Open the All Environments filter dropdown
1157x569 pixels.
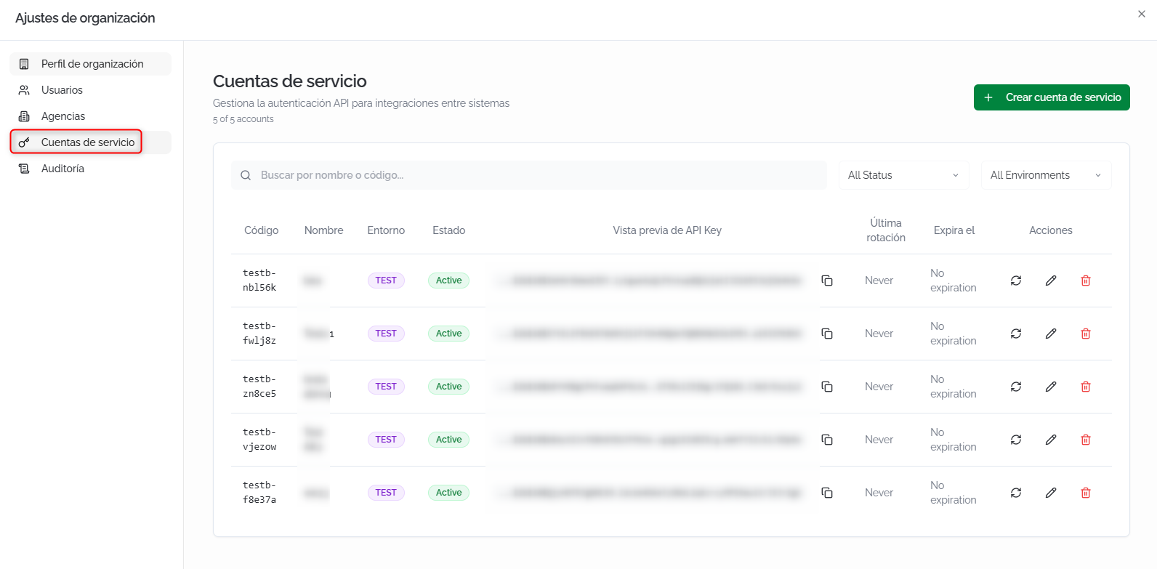coord(1047,175)
